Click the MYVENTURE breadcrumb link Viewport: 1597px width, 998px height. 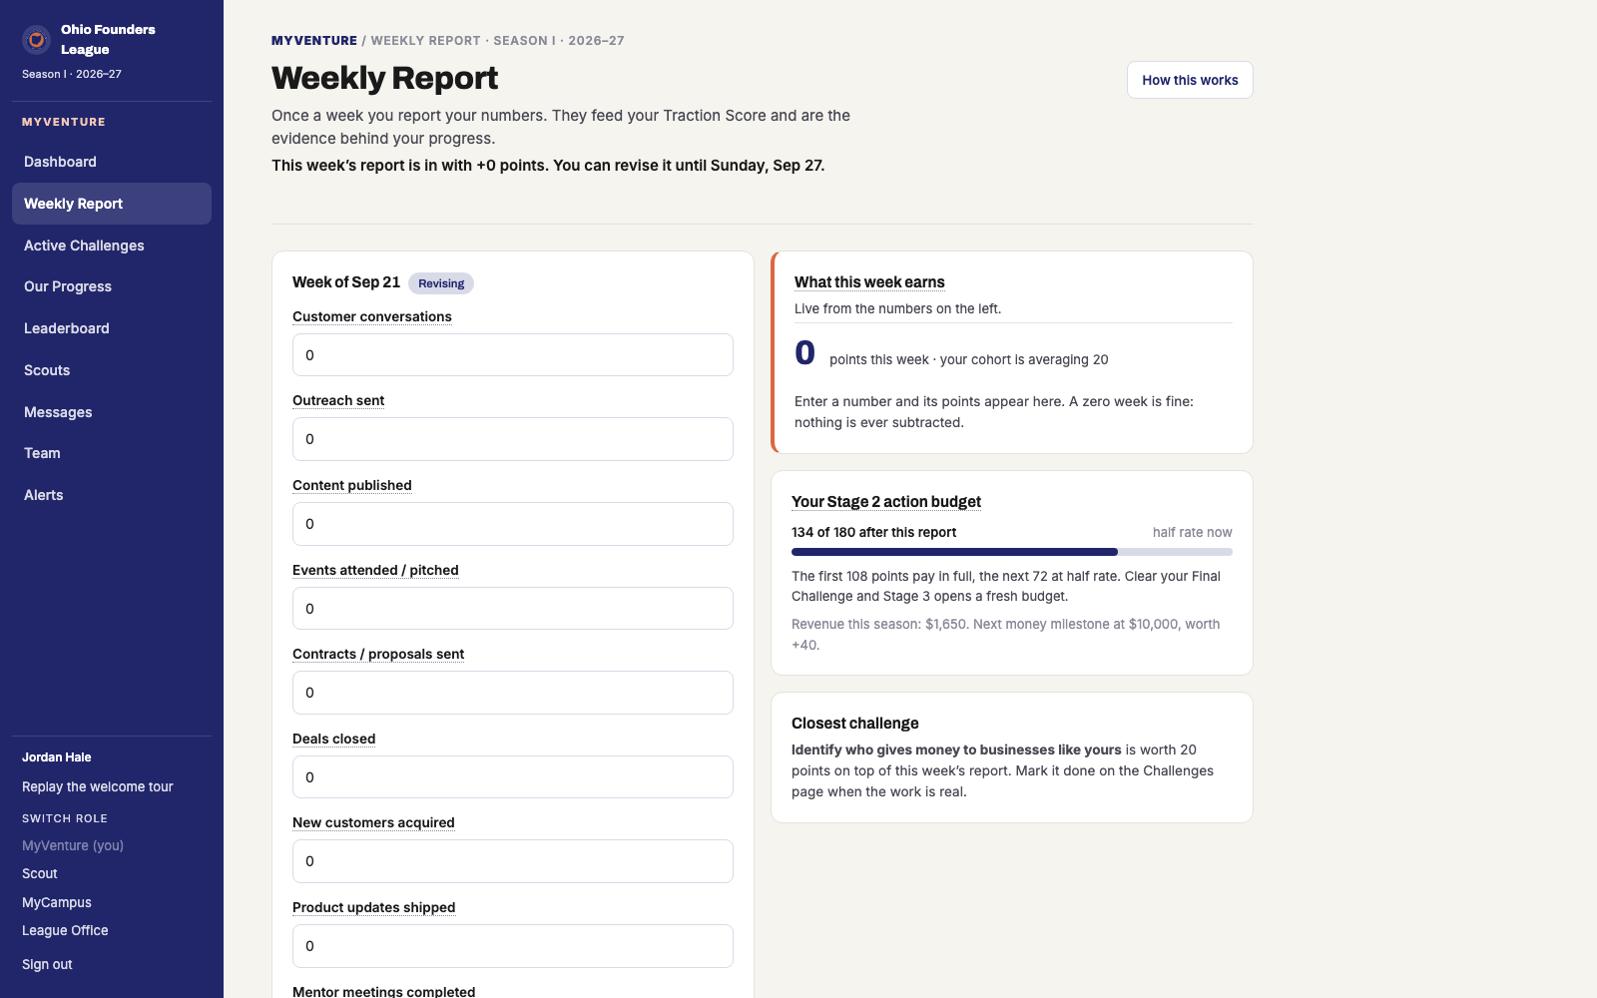tap(314, 41)
